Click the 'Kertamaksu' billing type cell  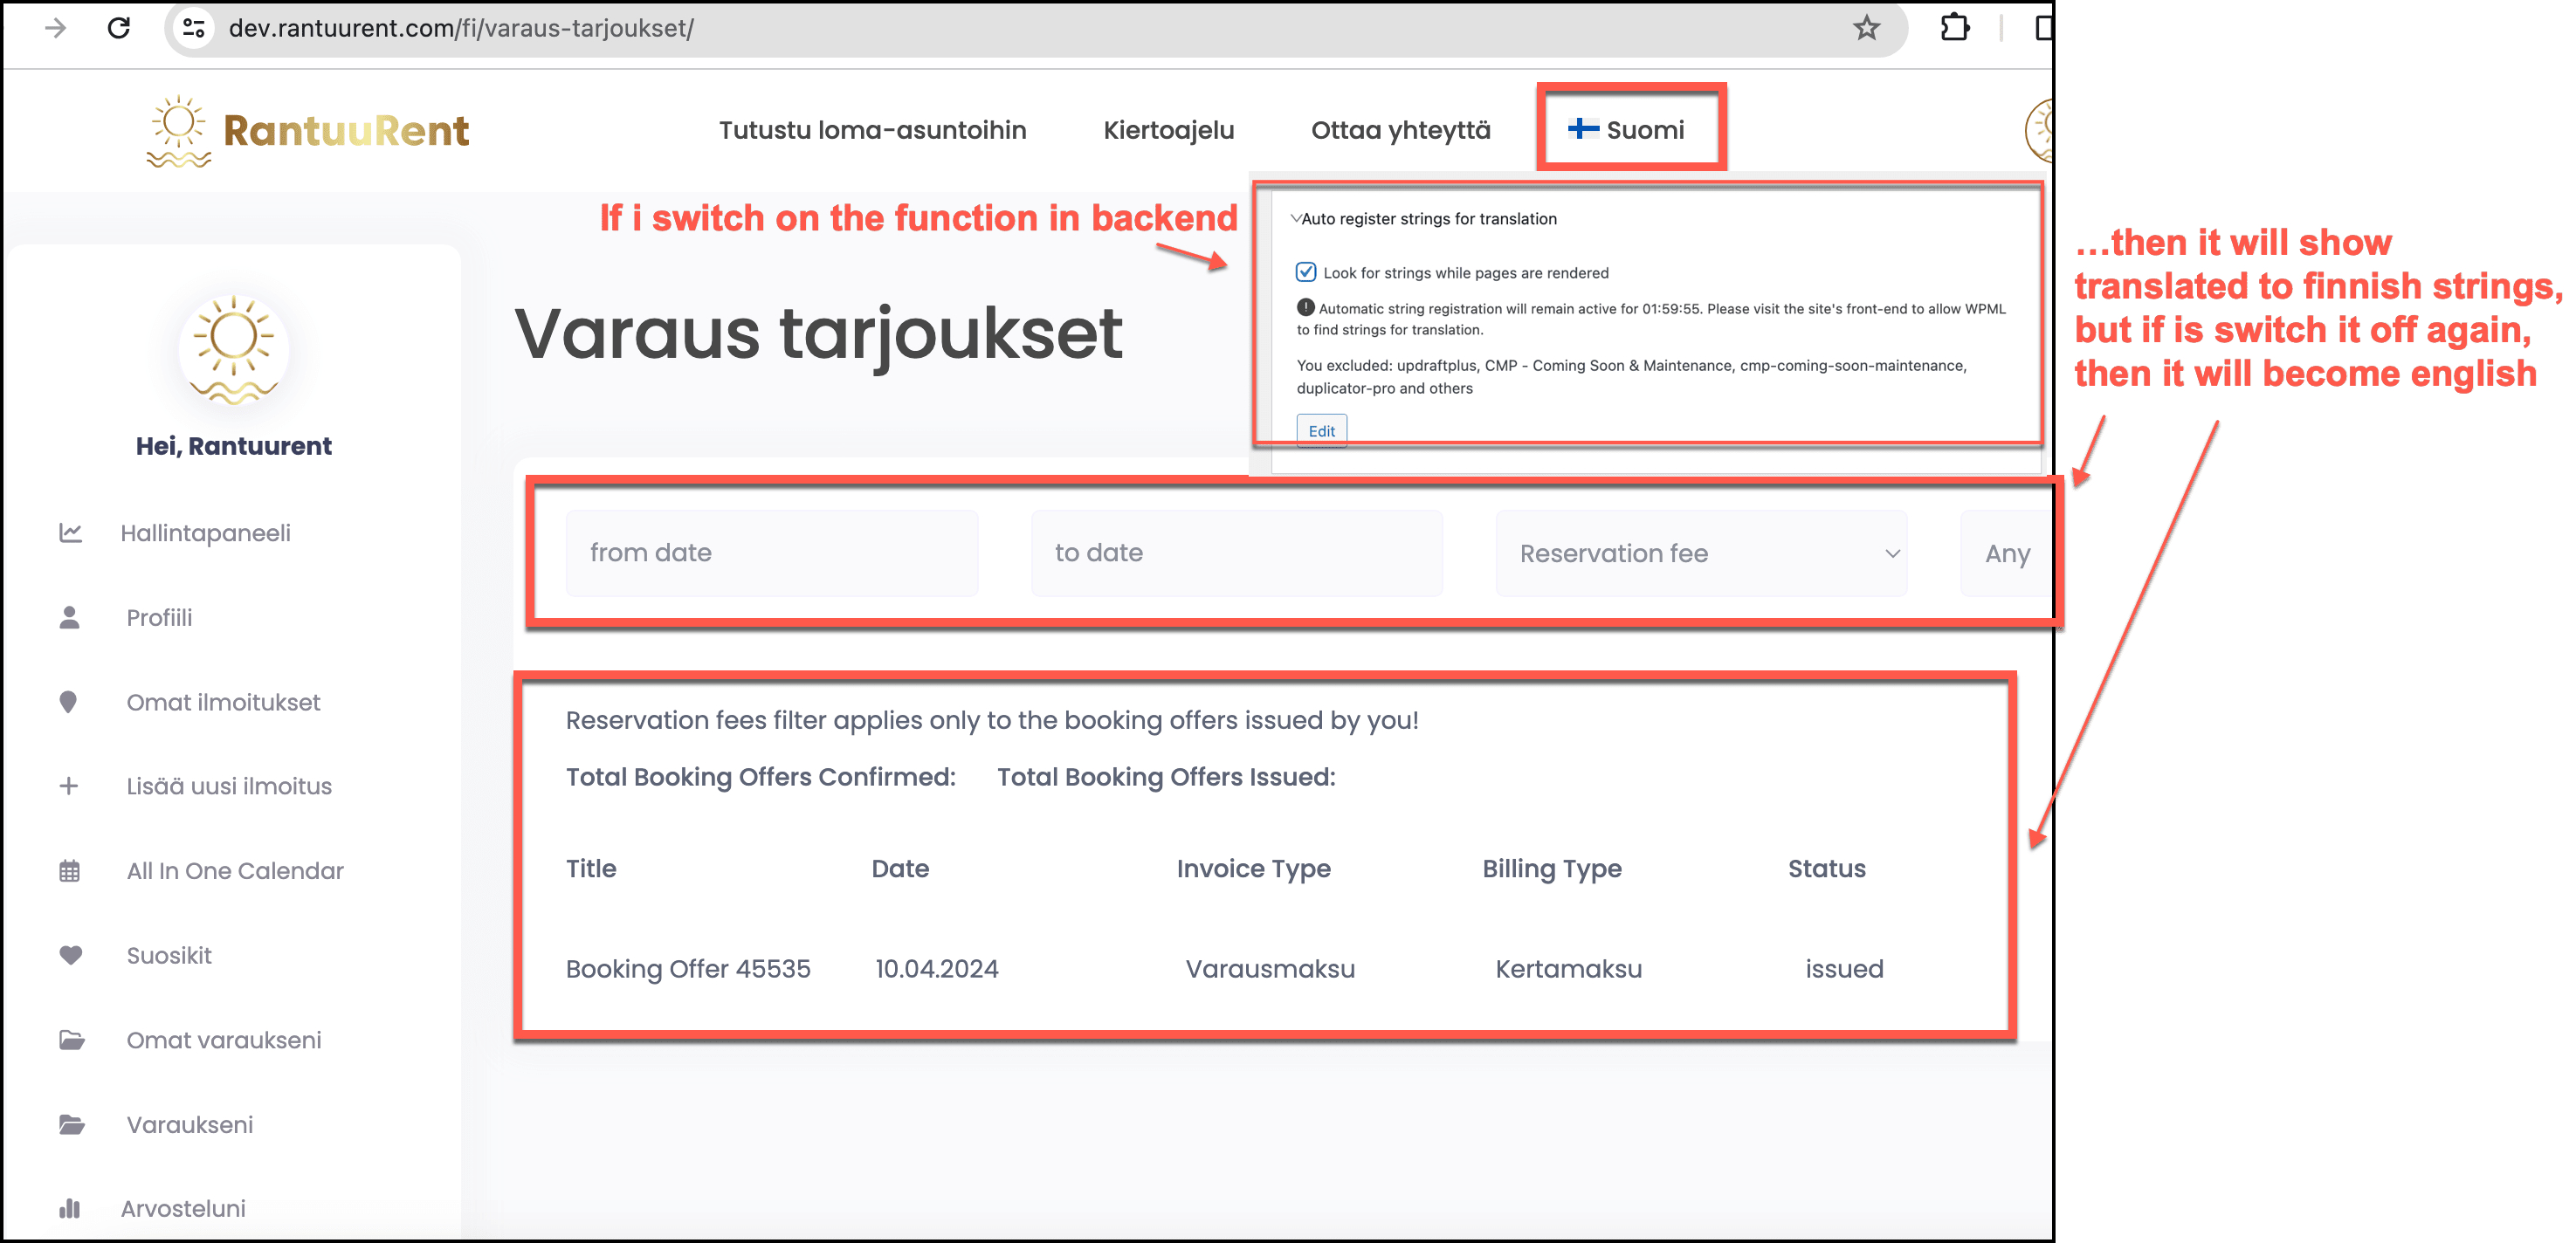coord(1568,969)
